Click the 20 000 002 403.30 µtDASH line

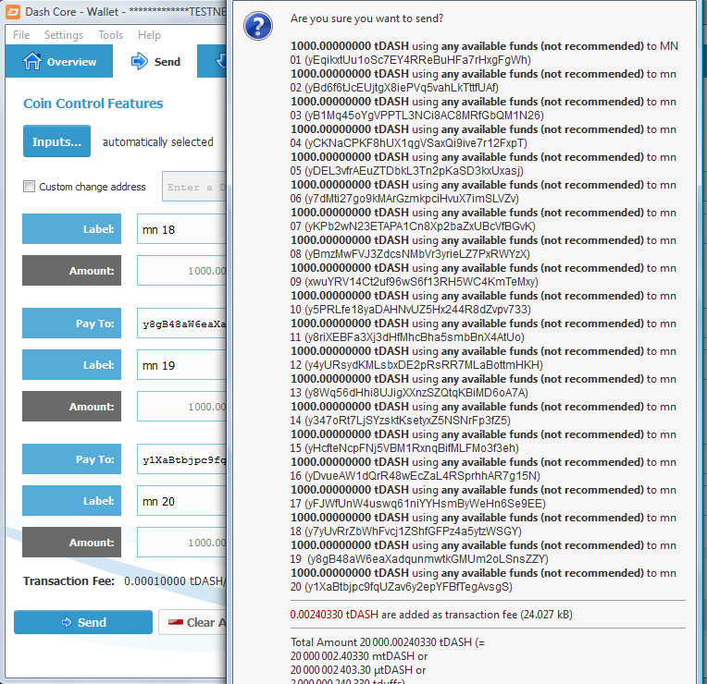[358, 670]
